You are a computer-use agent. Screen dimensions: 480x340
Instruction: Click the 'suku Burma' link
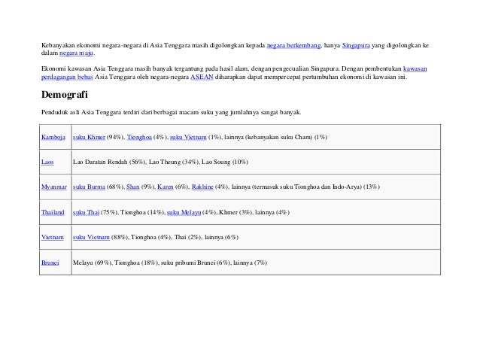pyautogui.click(x=89, y=187)
